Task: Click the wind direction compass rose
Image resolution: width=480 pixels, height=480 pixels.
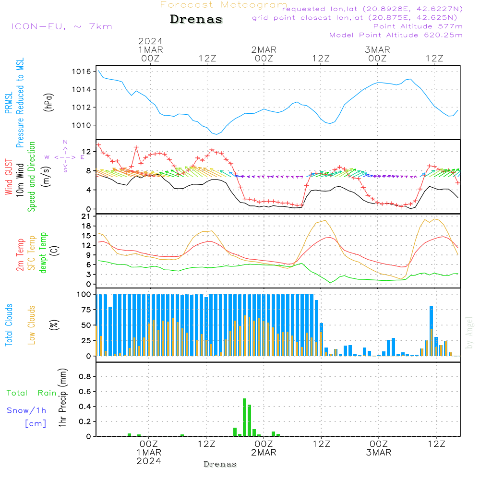Action: coord(65,156)
